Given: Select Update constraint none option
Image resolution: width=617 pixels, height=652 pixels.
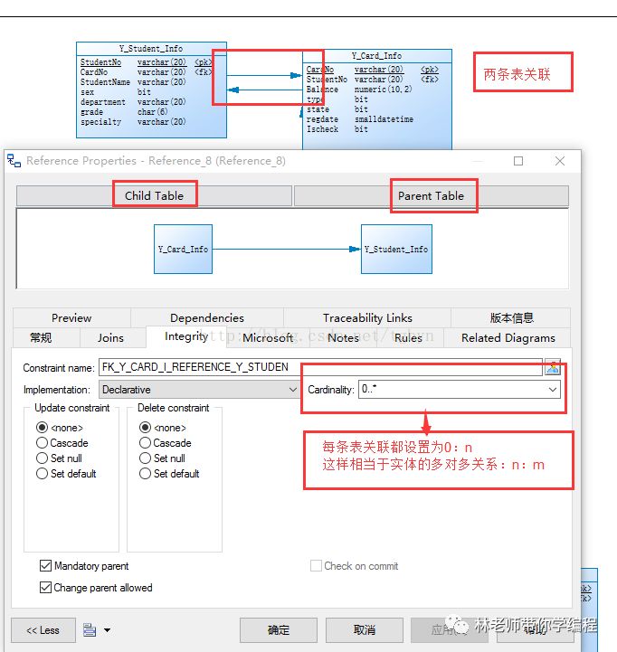Looking at the screenshot, I should click(x=42, y=428).
